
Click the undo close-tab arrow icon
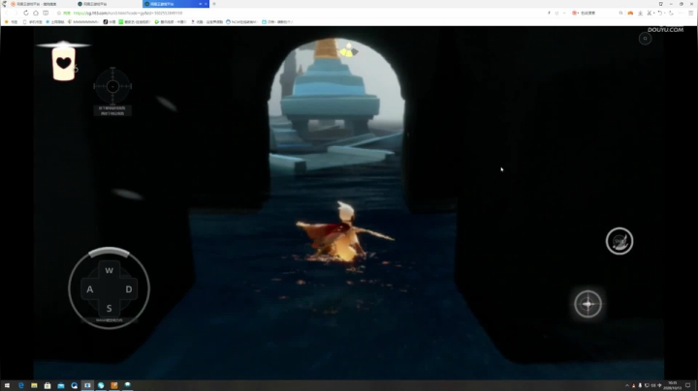click(660, 13)
